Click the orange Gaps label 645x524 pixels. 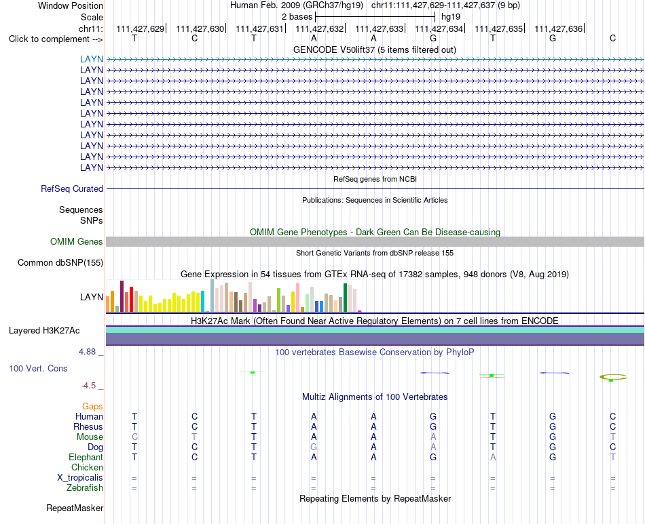coord(92,407)
